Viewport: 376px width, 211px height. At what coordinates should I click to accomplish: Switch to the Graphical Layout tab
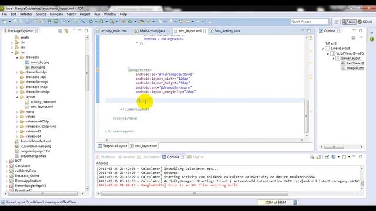click(112, 146)
